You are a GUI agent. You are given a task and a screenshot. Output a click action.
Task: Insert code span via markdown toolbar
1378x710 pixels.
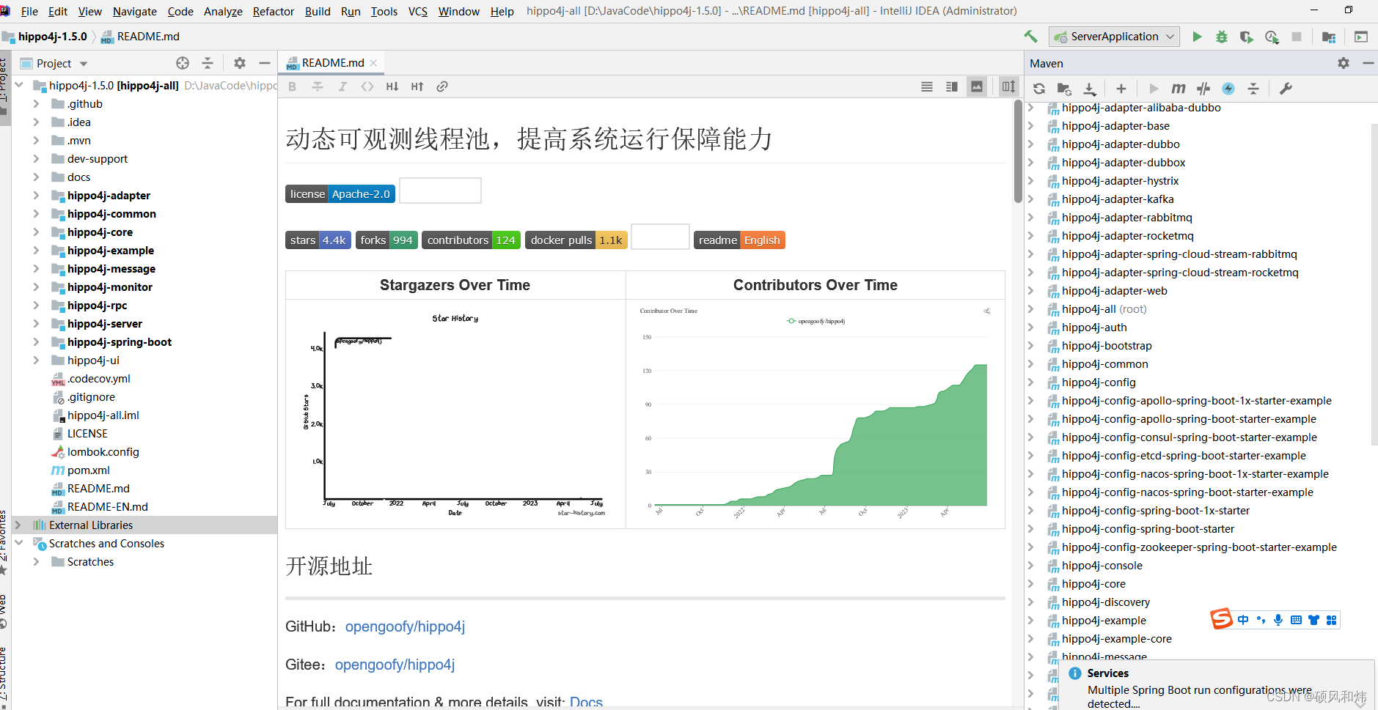point(367,86)
